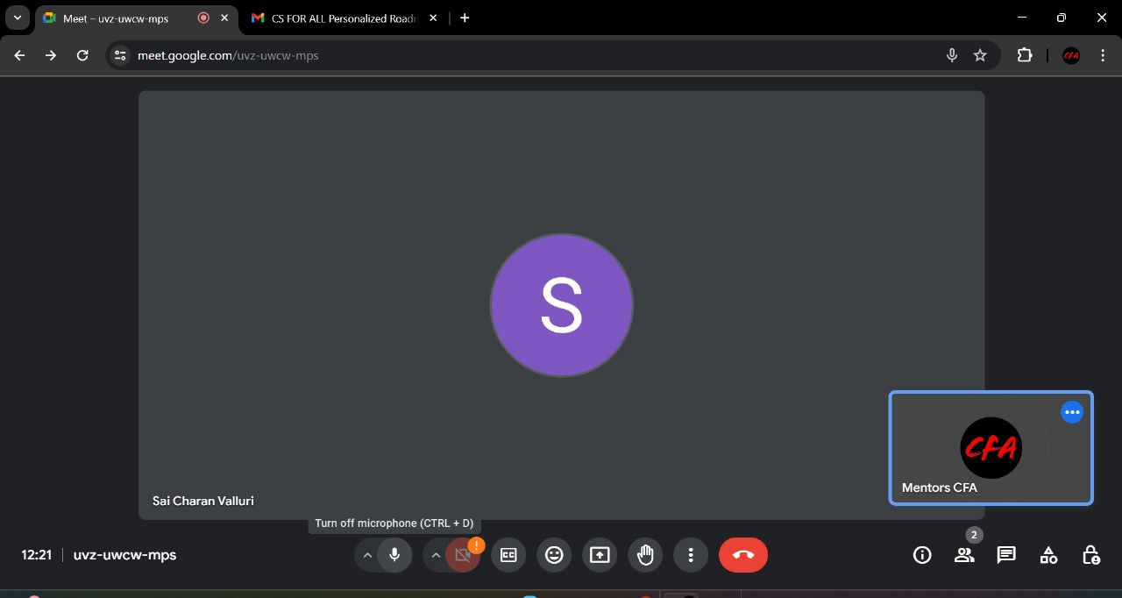Start presenting your screen
The image size is (1122, 598).
click(600, 555)
